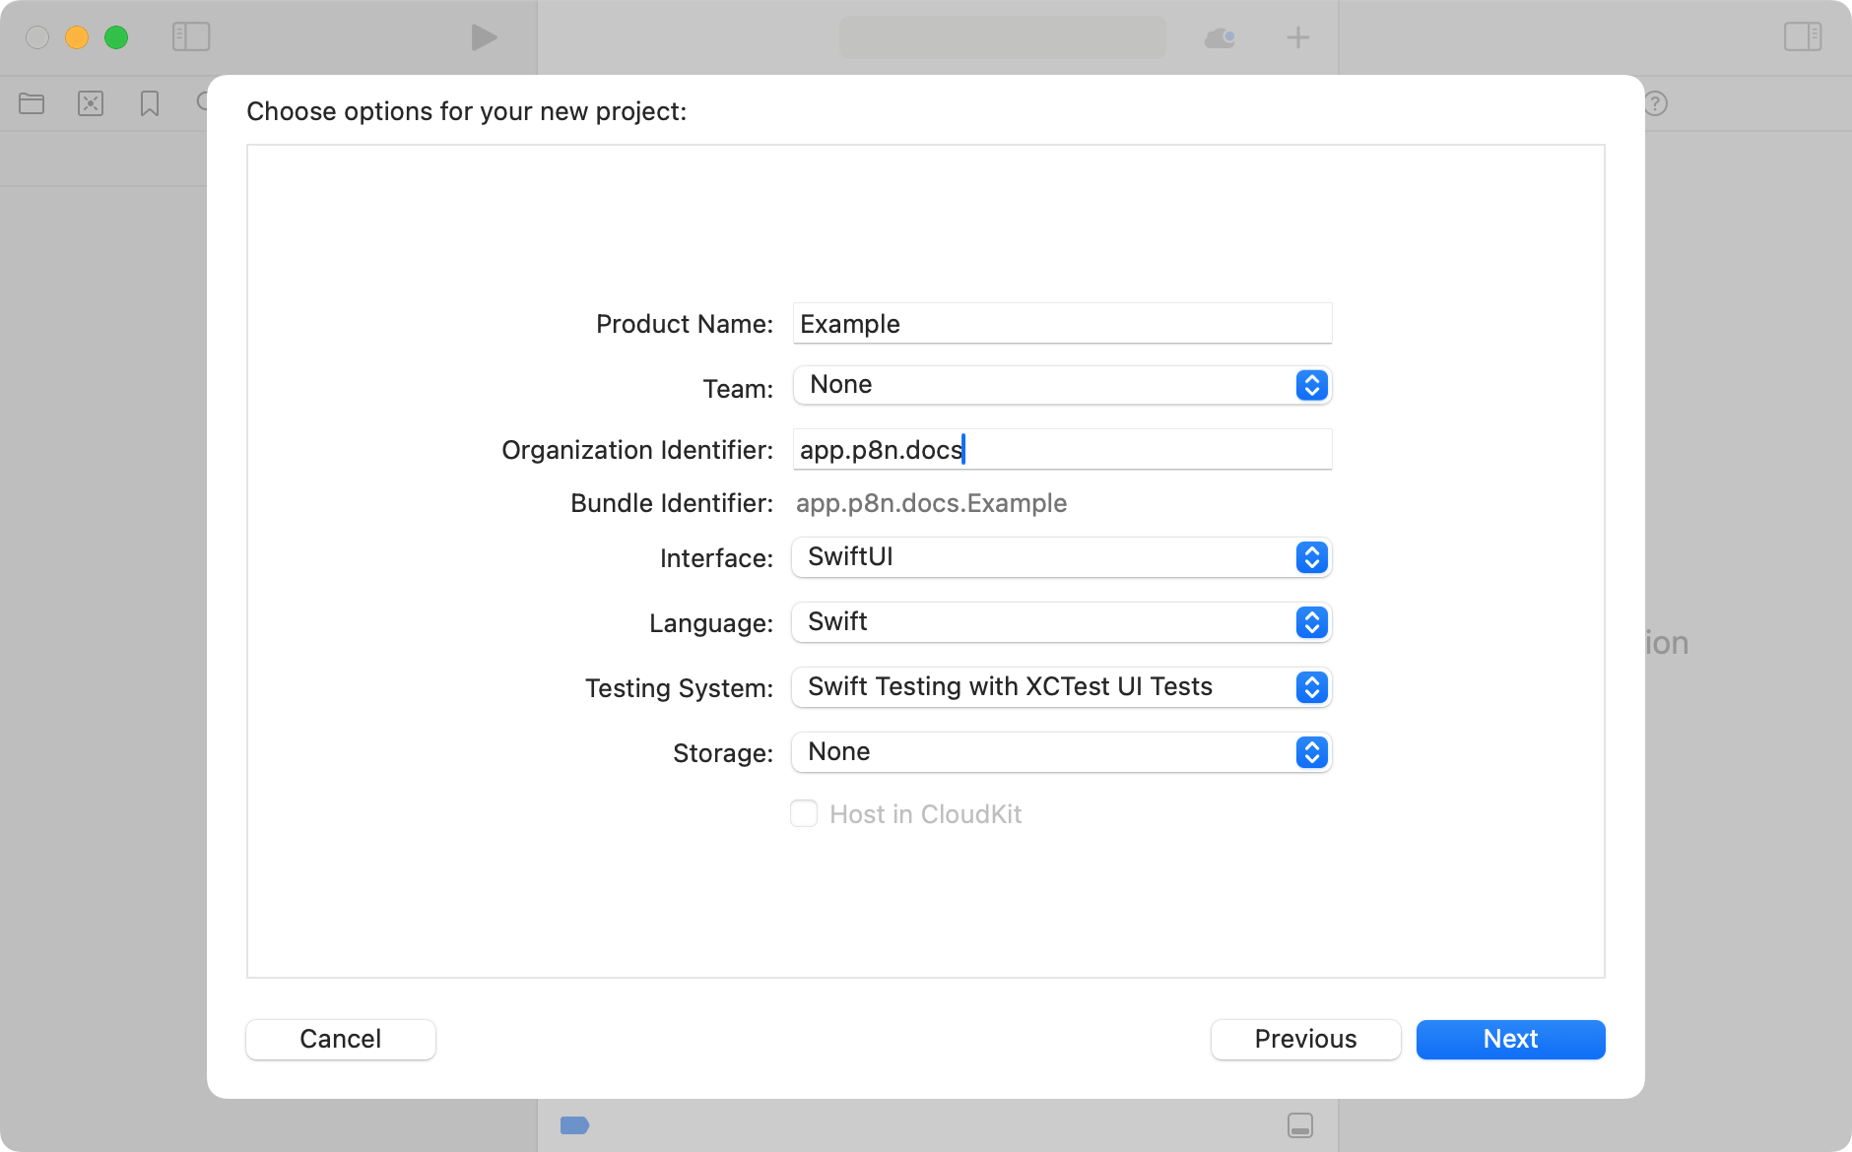
Task: Toggle the inspector panel icon
Action: point(1802,37)
